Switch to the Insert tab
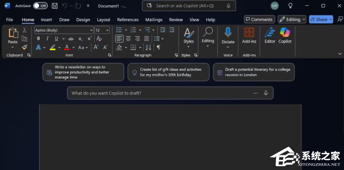Screen dimensions: 344x170 [46, 20]
